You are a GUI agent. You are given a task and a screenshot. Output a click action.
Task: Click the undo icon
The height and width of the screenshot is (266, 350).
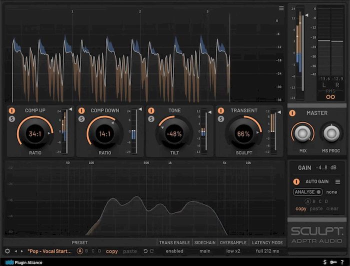pyautogui.click(x=145, y=251)
